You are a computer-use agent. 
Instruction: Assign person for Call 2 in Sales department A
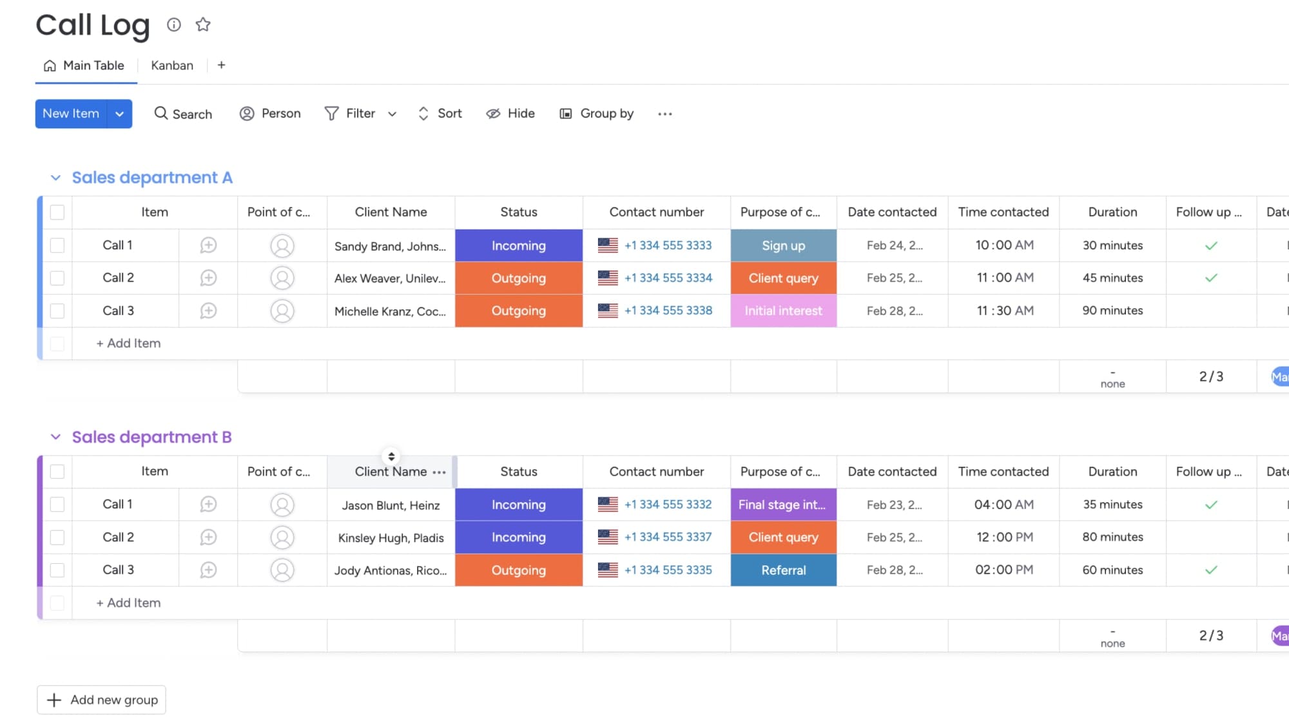click(x=282, y=278)
